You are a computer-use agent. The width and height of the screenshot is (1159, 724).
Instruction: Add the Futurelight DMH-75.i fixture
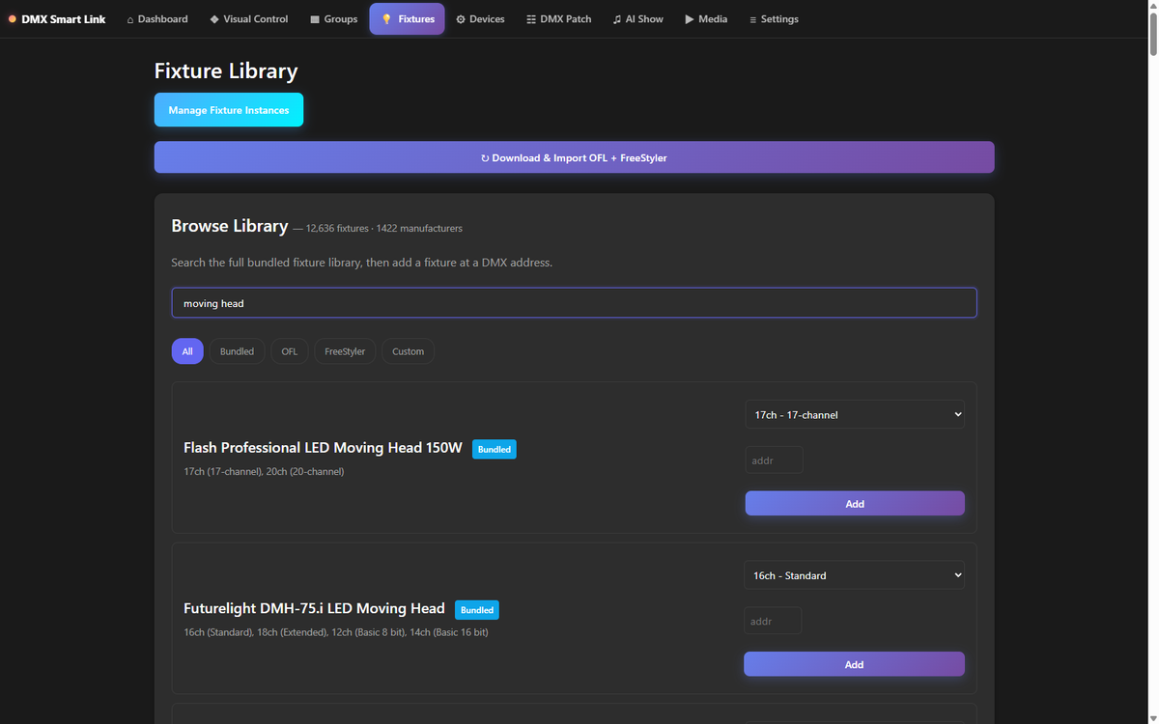(854, 664)
